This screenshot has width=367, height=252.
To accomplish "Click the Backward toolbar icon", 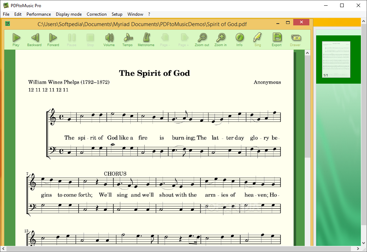I will (x=34, y=40).
